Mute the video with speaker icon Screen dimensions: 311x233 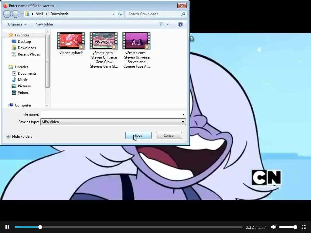point(273,227)
